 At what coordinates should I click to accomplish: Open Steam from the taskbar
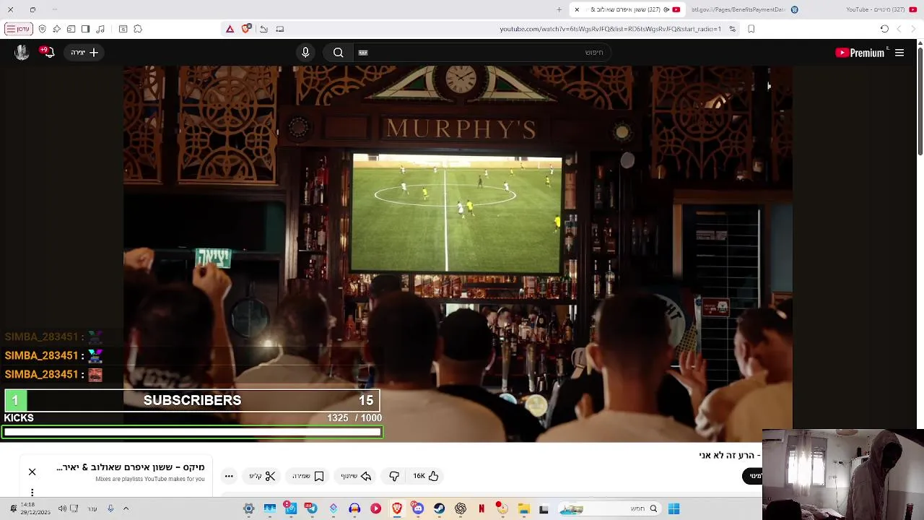(440, 508)
